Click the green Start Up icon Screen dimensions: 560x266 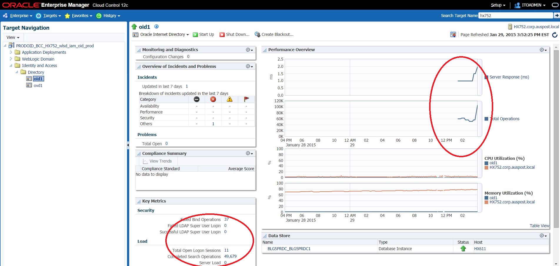click(195, 35)
